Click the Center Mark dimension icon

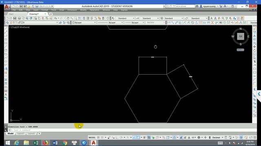pyautogui.click(x=225, y=23)
